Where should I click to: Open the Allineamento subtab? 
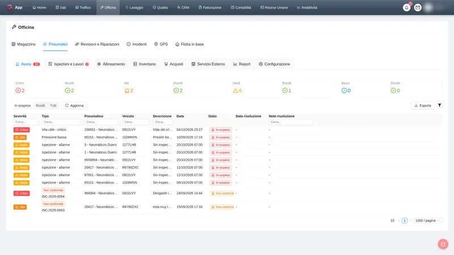[x=111, y=64]
